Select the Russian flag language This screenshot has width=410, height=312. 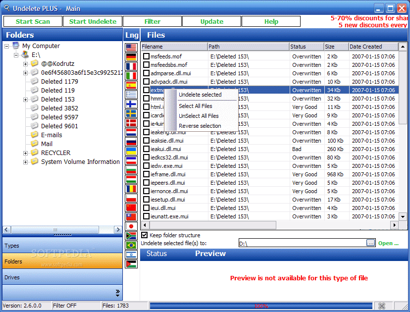(x=131, y=142)
